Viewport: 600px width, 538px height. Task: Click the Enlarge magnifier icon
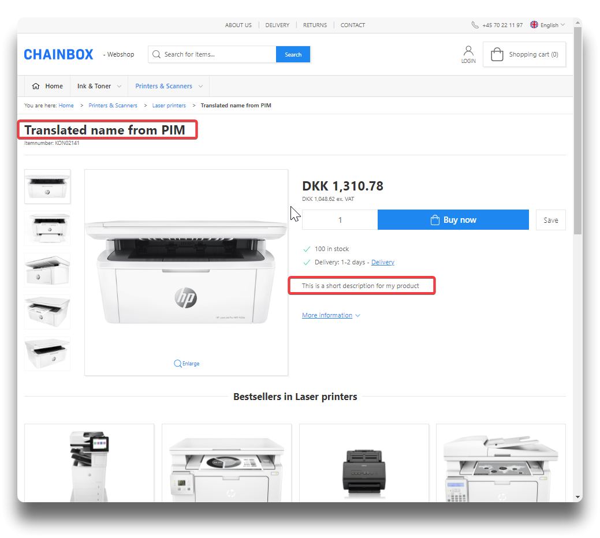click(x=177, y=364)
